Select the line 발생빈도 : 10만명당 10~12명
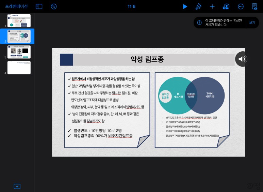This screenshot has width=263, height=192. tap(95, 131)
